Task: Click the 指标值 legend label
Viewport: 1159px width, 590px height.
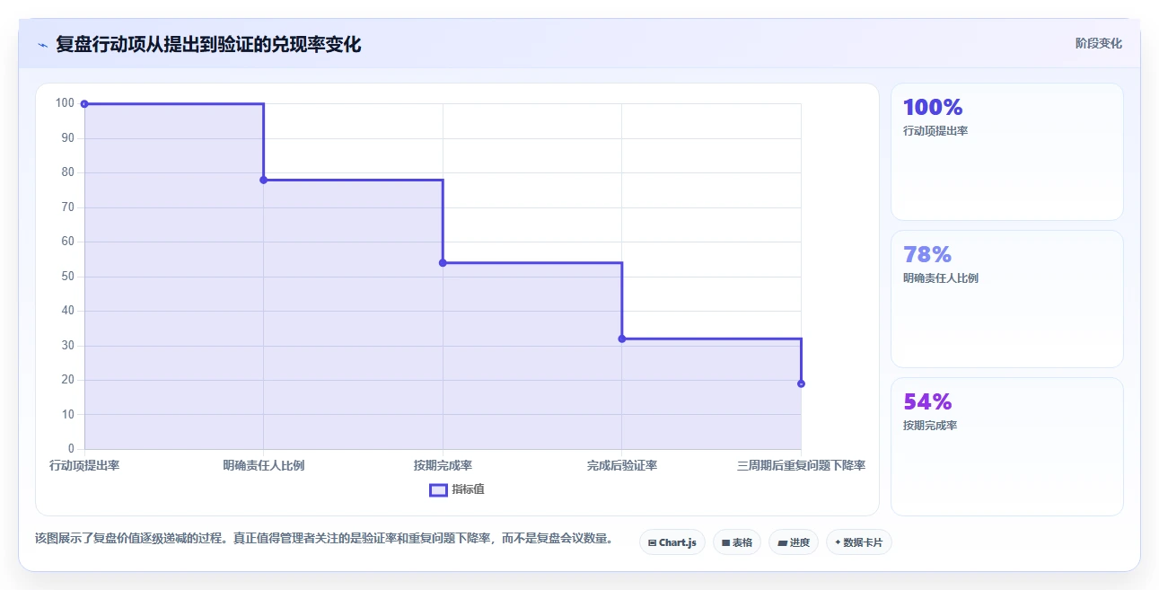Action: point(468,489)
